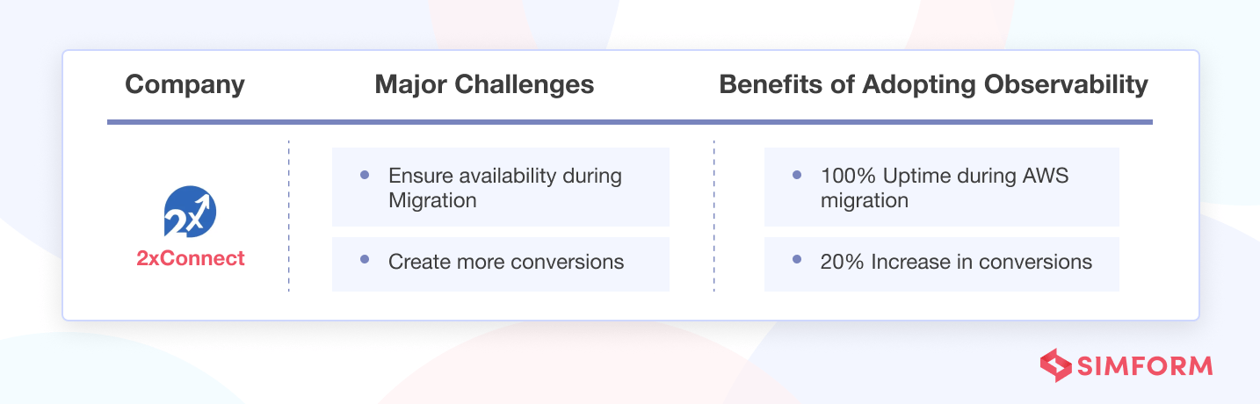Select Benefits of Adopting Observability header

pos(933,84)
